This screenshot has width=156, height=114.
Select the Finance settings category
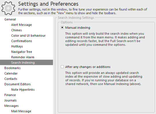pyautogui.click(x=10, y=95)
